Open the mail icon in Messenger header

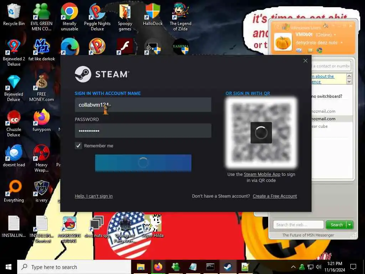[299, 50]
